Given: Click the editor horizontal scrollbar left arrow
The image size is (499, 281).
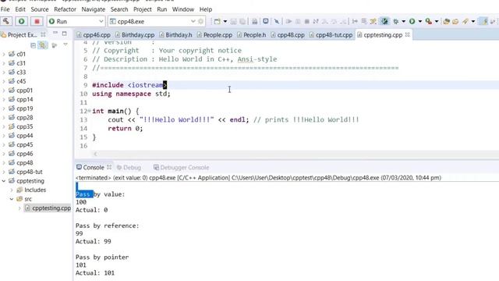Looking at the screenshot, I should point(95,155).
